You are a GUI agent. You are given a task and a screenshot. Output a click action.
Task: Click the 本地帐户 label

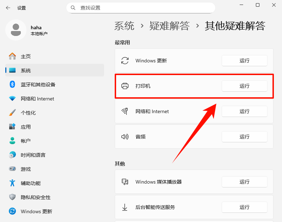coord(39,33)
